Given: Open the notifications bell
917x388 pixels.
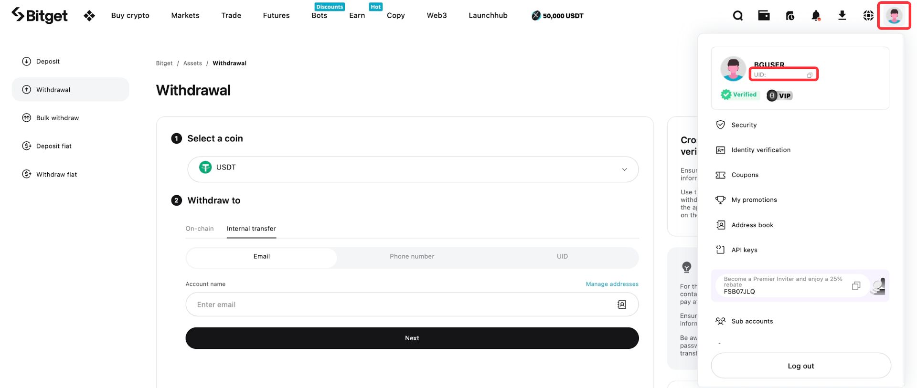Looking at the screenshot, I should [816, 16].
